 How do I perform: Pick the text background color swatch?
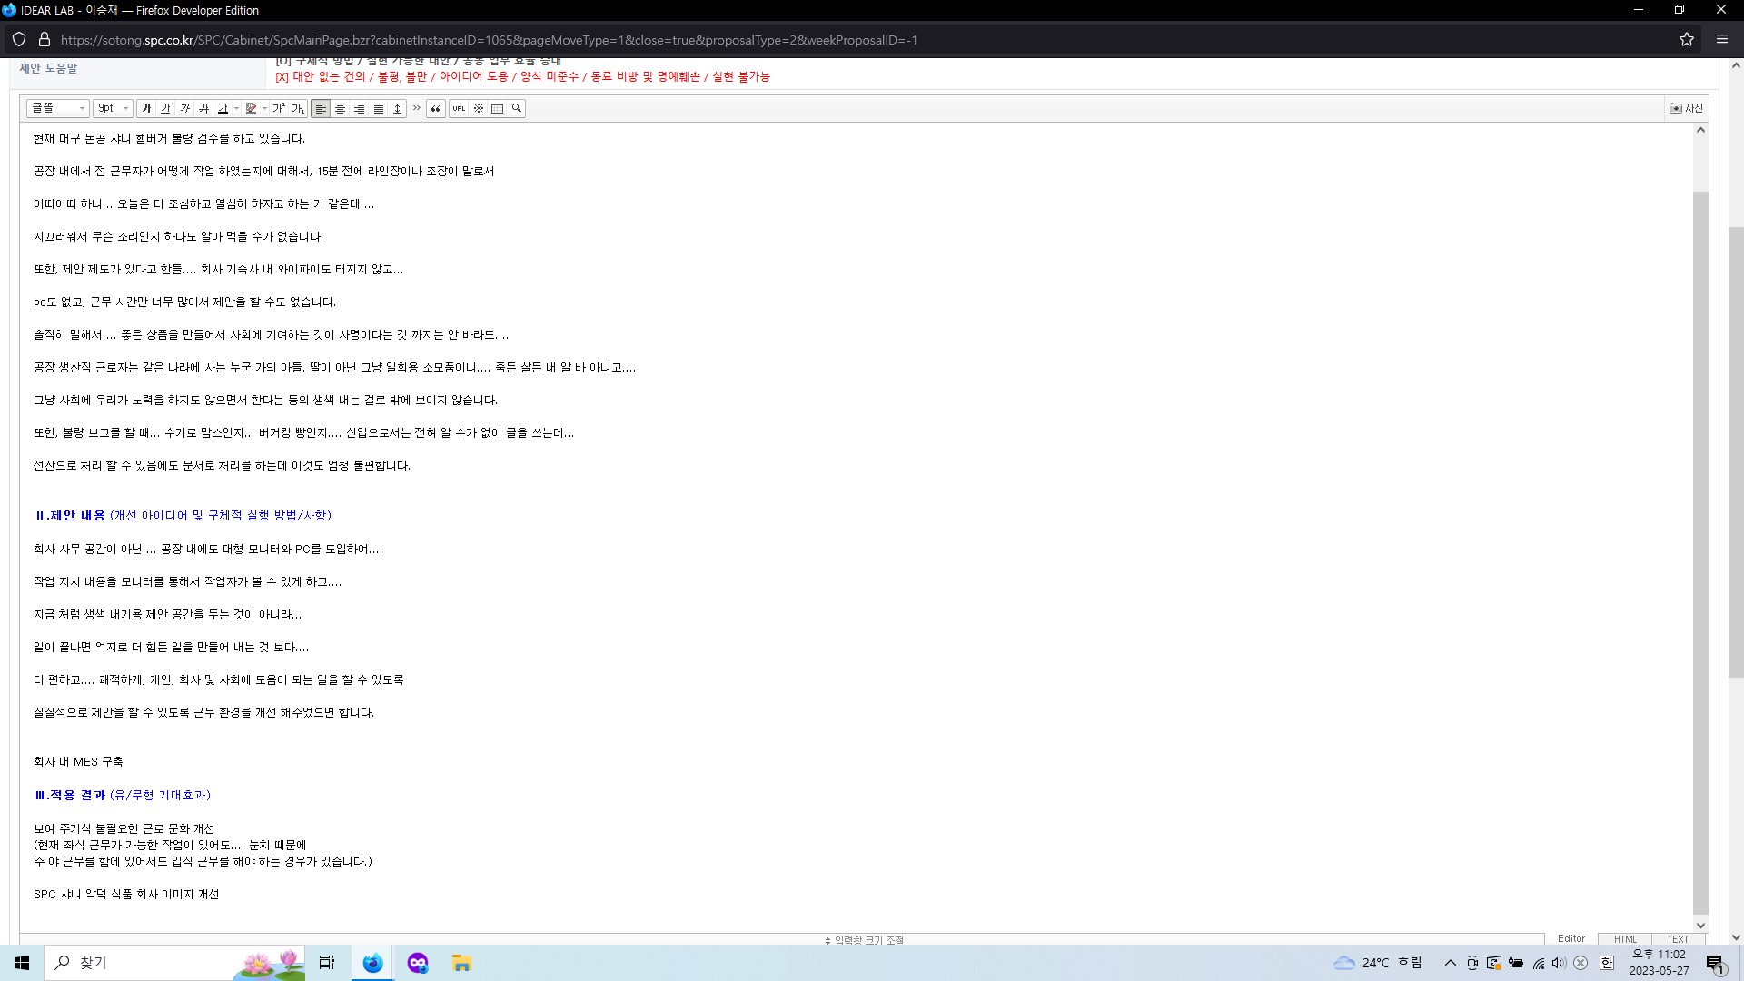pyautogui.click(x=252, y=108)
